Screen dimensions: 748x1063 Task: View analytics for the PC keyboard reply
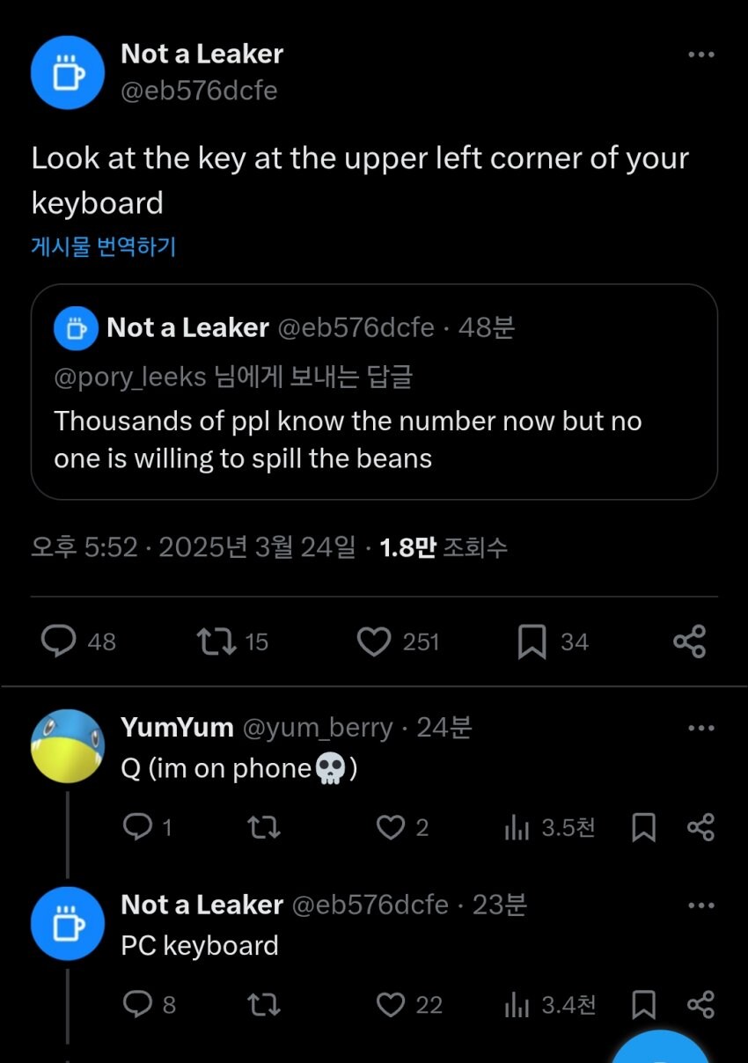(517, 1004)
